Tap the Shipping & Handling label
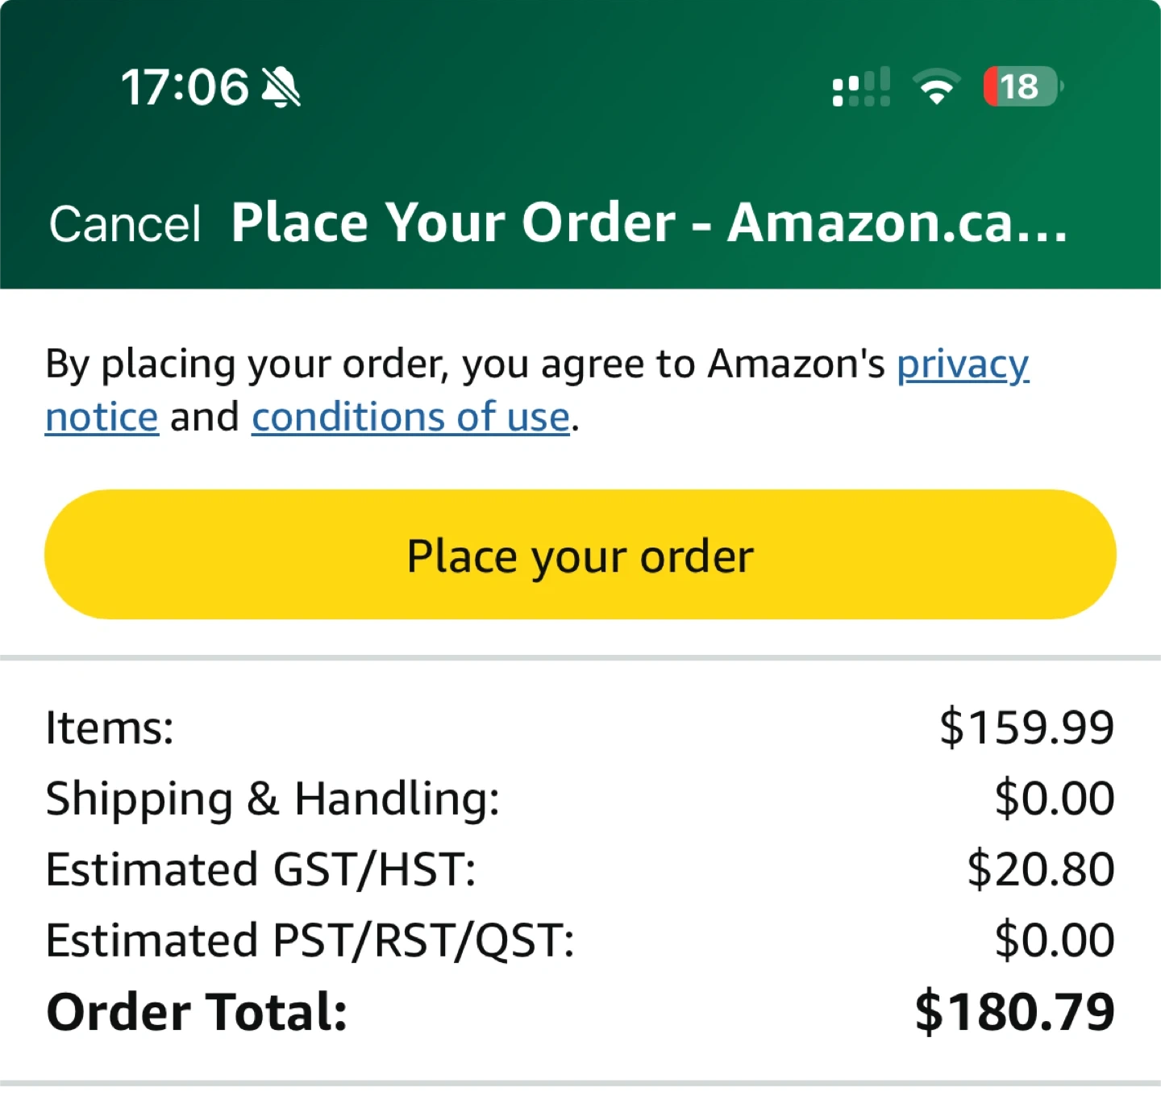Image resolution: width=1161 pixels, height=1096 pixels. (273, 798)
